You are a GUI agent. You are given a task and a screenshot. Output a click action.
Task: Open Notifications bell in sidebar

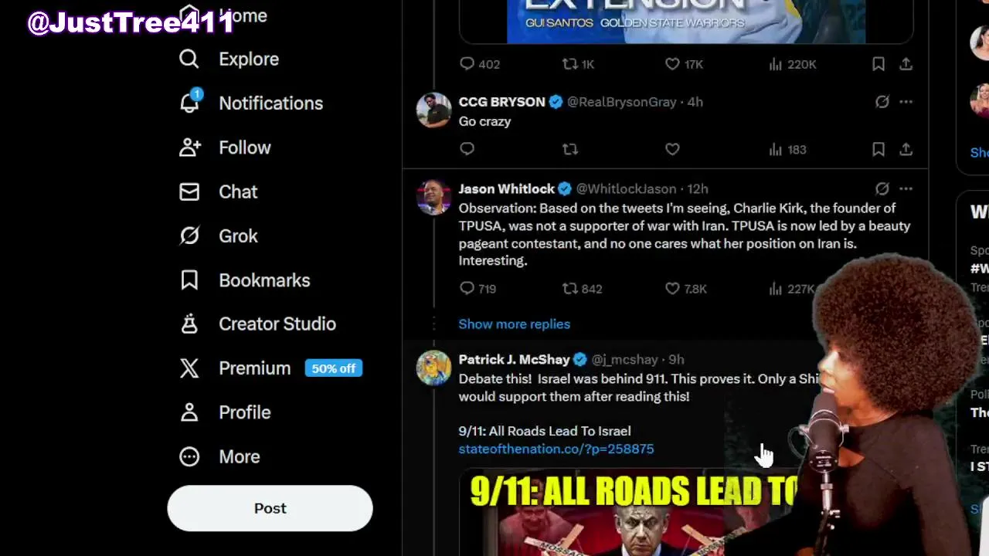click(x=189, y=103)
